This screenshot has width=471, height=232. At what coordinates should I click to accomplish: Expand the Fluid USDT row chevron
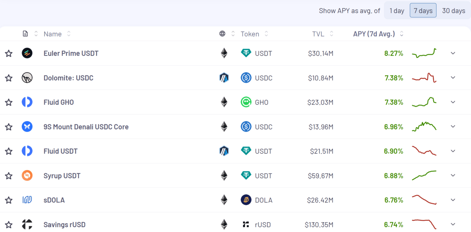point(453,151)
